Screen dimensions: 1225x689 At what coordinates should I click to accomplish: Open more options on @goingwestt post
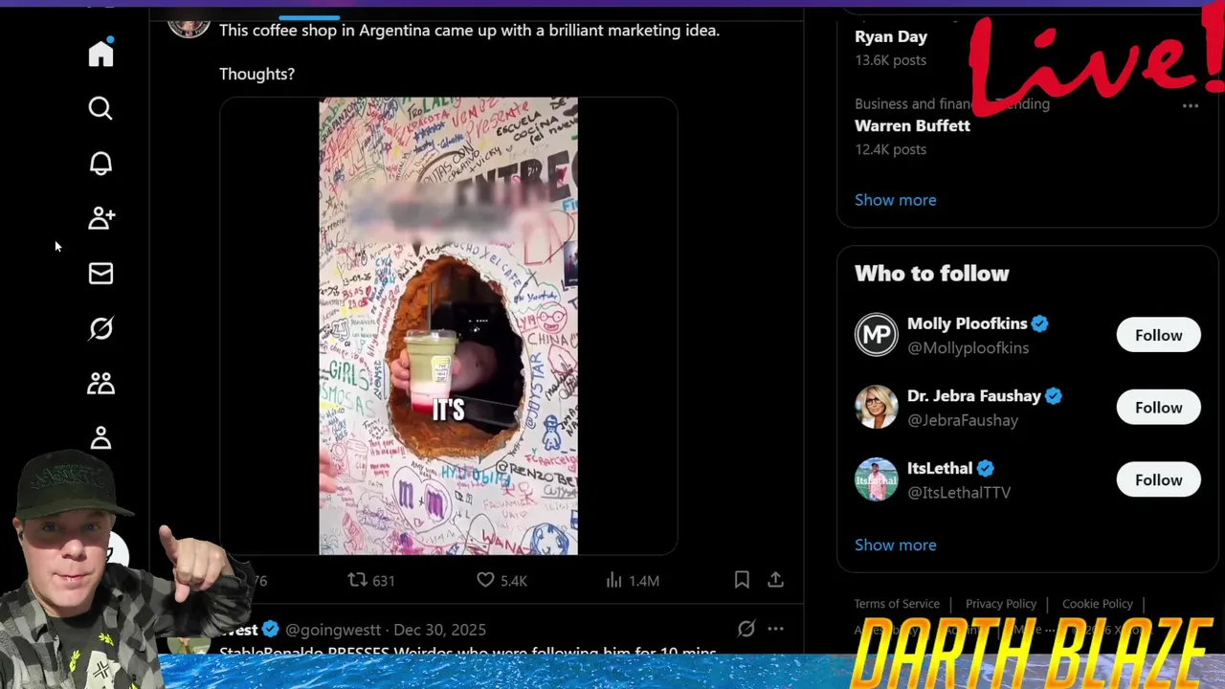775,629
